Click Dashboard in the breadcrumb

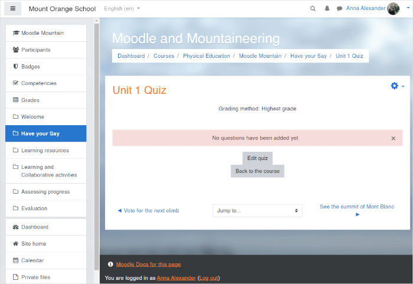click(131, 56)
